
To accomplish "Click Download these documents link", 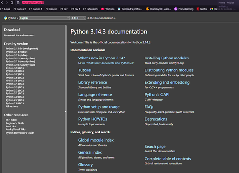I will coord(19,35).
